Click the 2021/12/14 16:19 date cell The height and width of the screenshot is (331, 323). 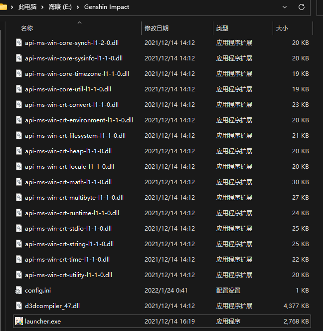click(x=169, y=322)
